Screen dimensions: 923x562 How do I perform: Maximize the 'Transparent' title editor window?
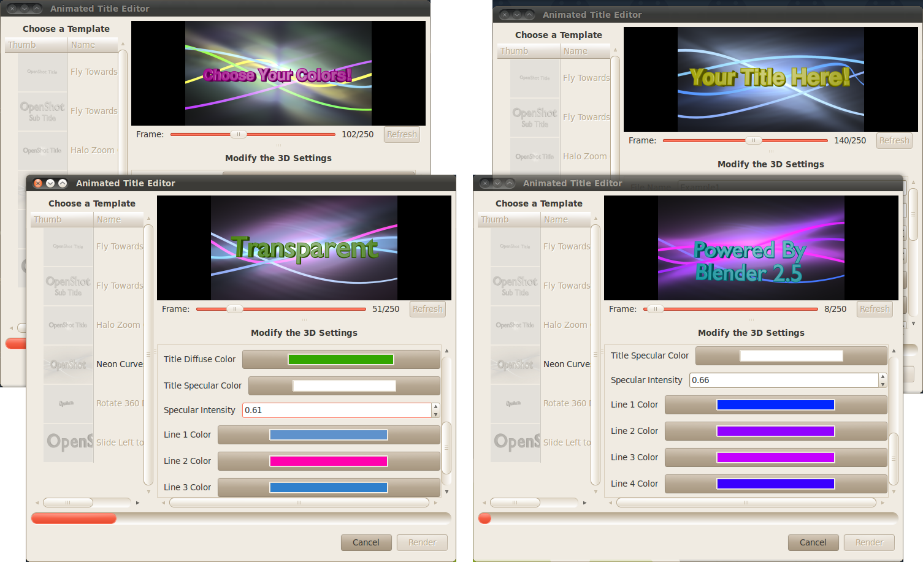click(63, 183)
